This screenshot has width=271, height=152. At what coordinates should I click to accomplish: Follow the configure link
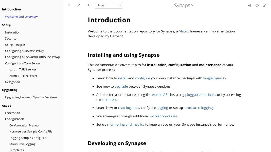pos(142,78)
